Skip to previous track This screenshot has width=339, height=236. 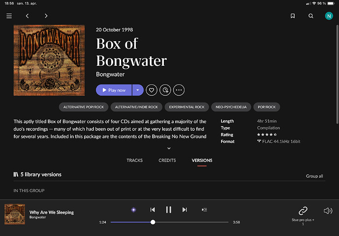(x=153, y=210)
